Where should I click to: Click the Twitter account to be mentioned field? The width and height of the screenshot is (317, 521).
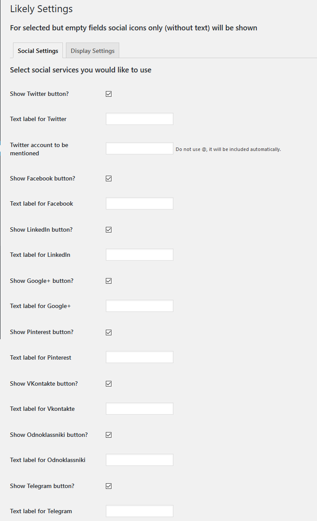[140, 148]
